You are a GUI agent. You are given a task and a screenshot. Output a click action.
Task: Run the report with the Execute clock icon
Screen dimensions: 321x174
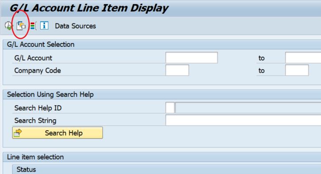[9, 26]
